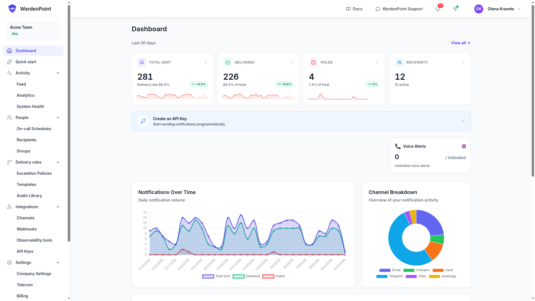The image size is (535, 301).
Task: Toggle Total Sent series in chart legend
Action: pyautogui.click(x=216, y=276)
